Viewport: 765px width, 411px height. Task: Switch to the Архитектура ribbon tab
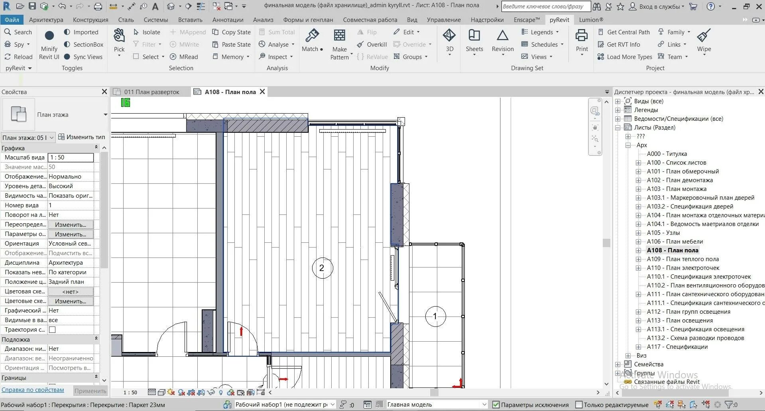(46, 20)
